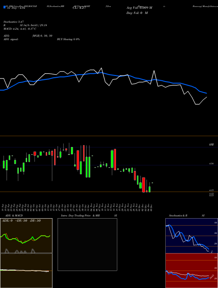Click the 'ADX:' label in the header
This screenshot has height=288, width=218.
click(x=7, y=36)
